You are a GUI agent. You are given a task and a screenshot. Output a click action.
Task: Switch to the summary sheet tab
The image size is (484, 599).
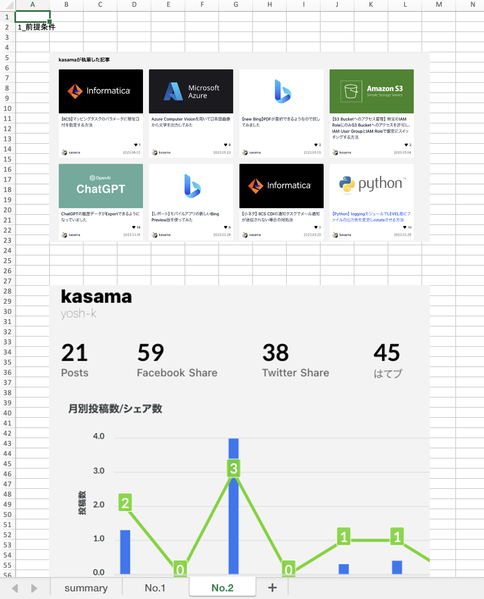tap(86, 588)
